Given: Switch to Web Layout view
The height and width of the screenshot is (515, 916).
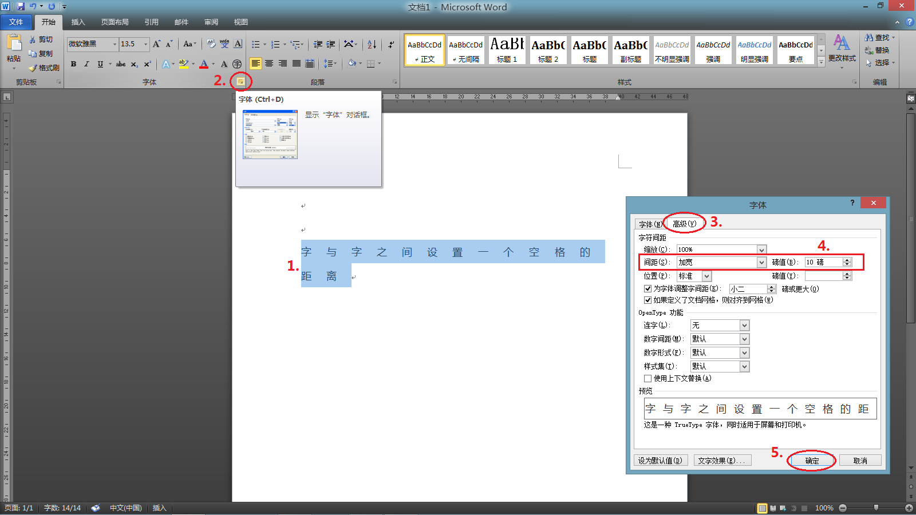Looking at the screenshot, I should click(x=783, y=508).
